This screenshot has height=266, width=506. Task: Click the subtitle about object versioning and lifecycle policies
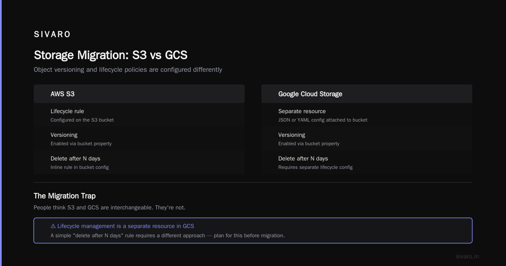128,70
